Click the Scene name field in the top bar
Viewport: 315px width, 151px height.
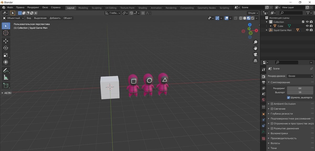(252, 7)
